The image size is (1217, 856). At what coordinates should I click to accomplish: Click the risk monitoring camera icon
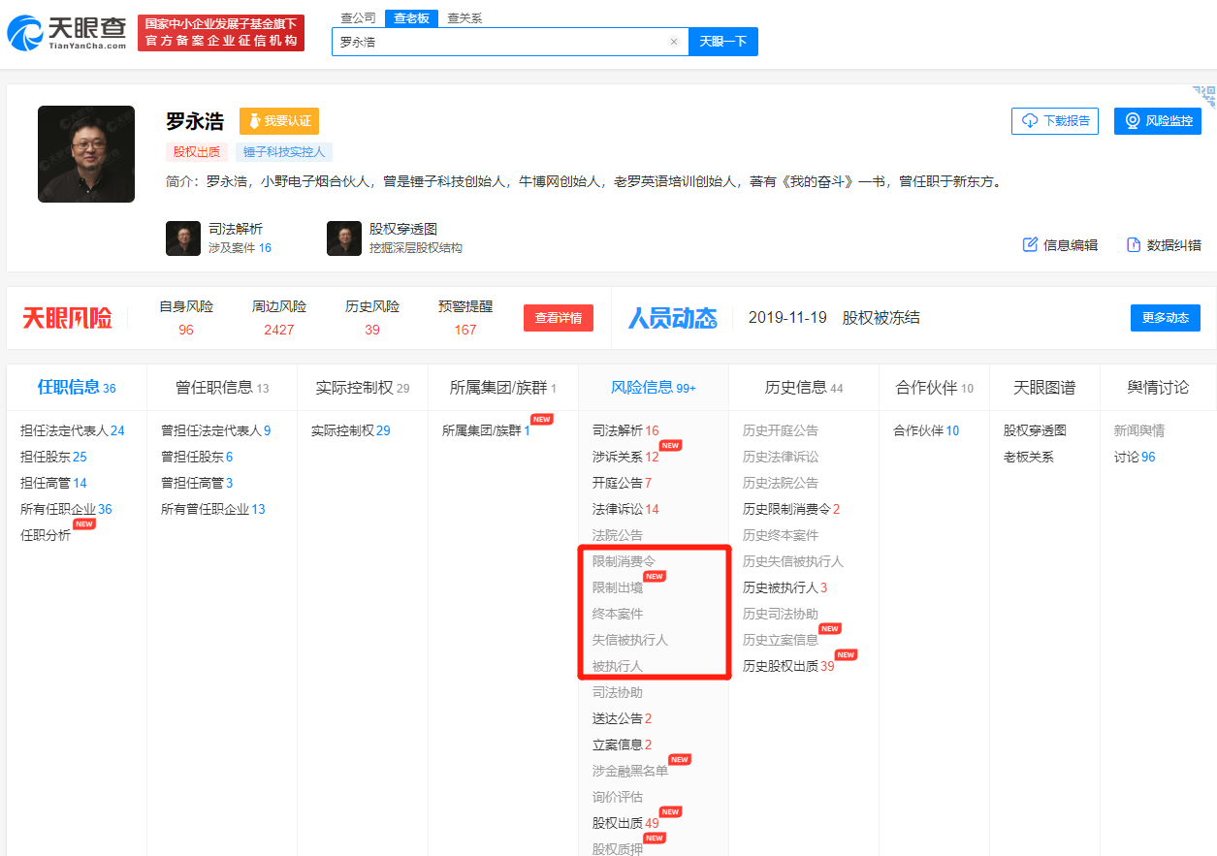coord(1132,121)
